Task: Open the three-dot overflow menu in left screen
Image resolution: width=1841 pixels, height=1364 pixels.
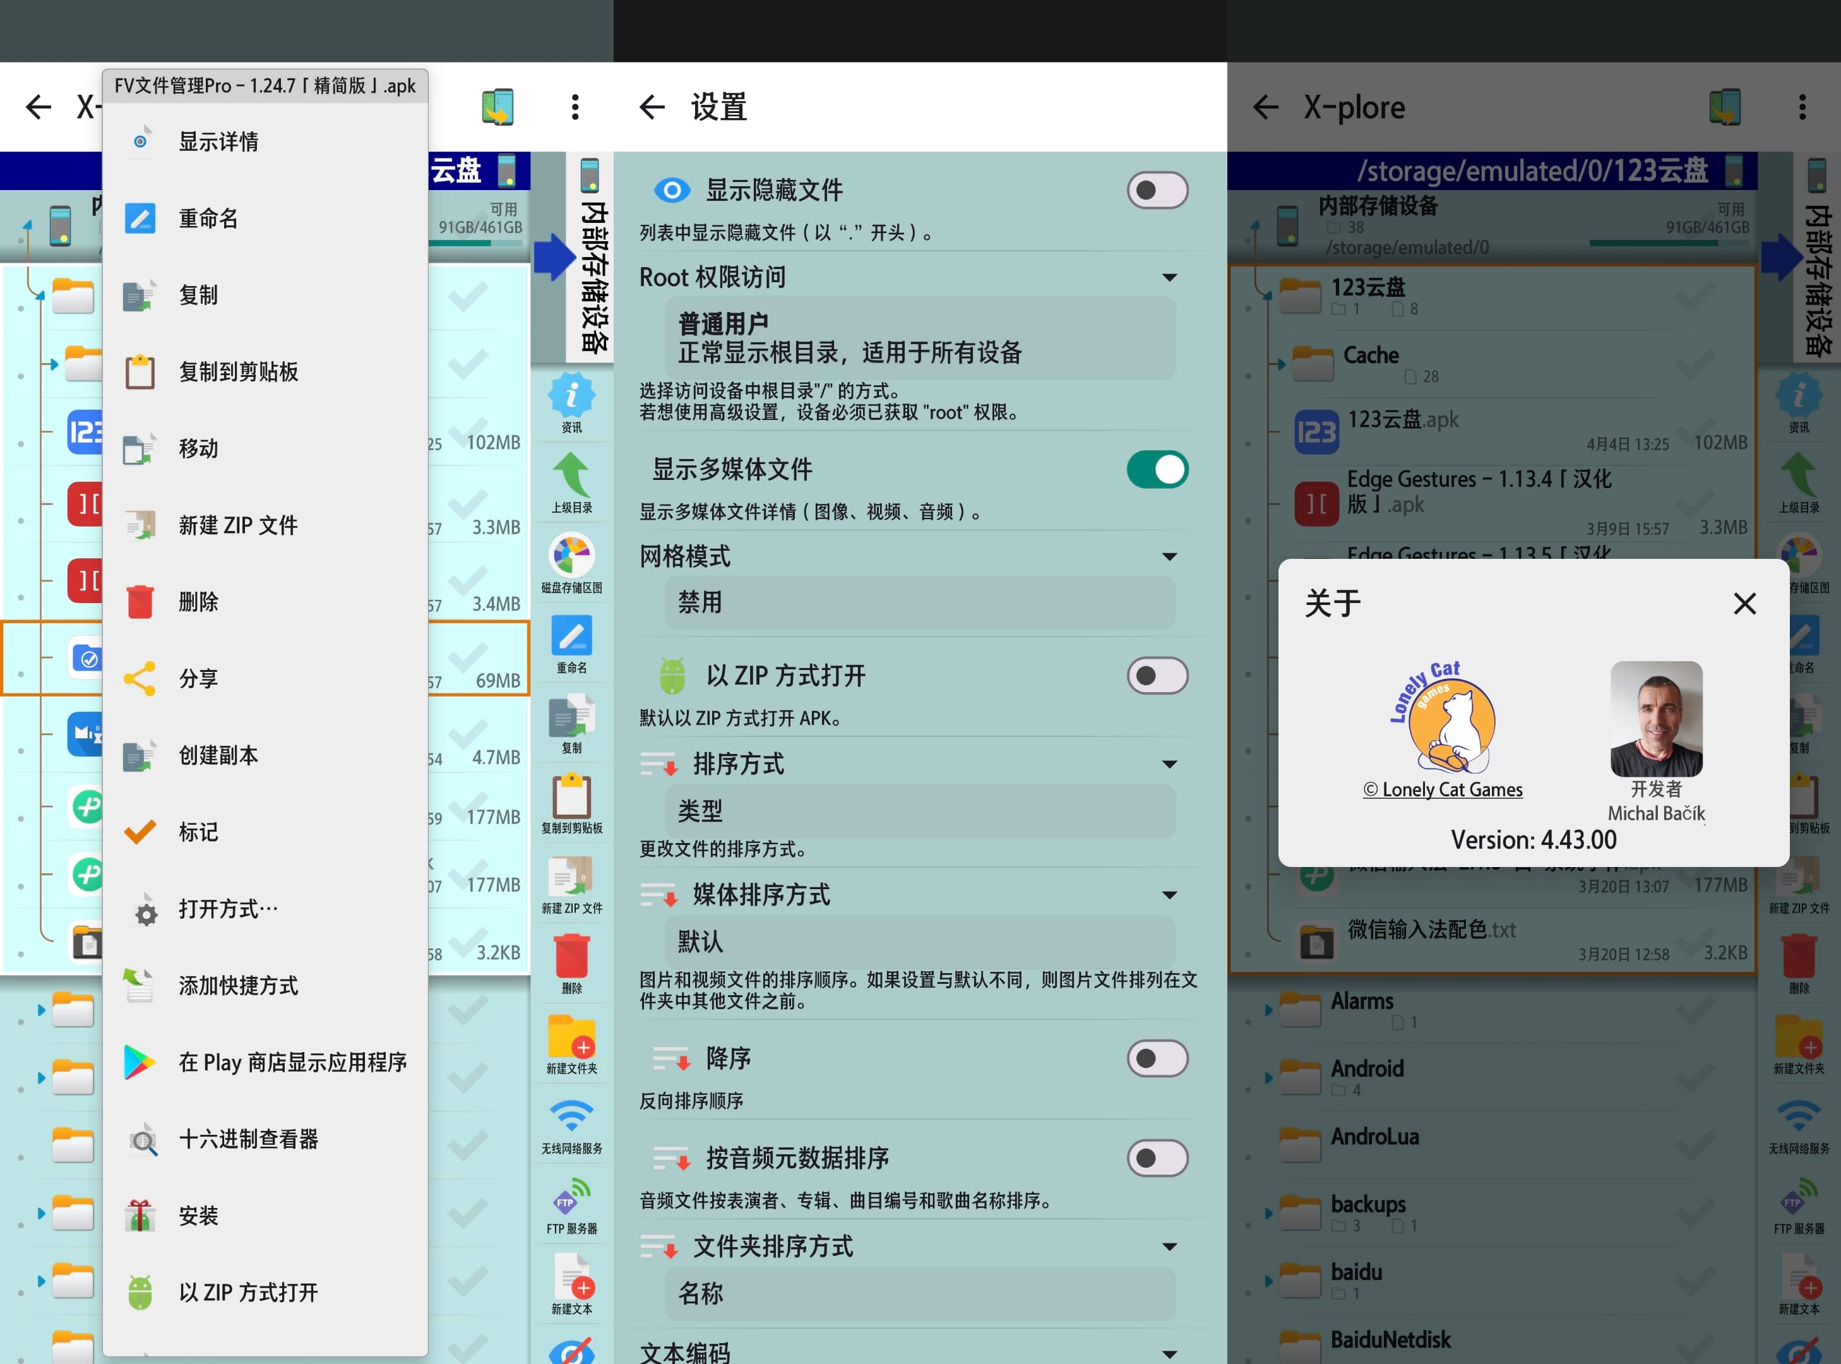Action: 575,107
